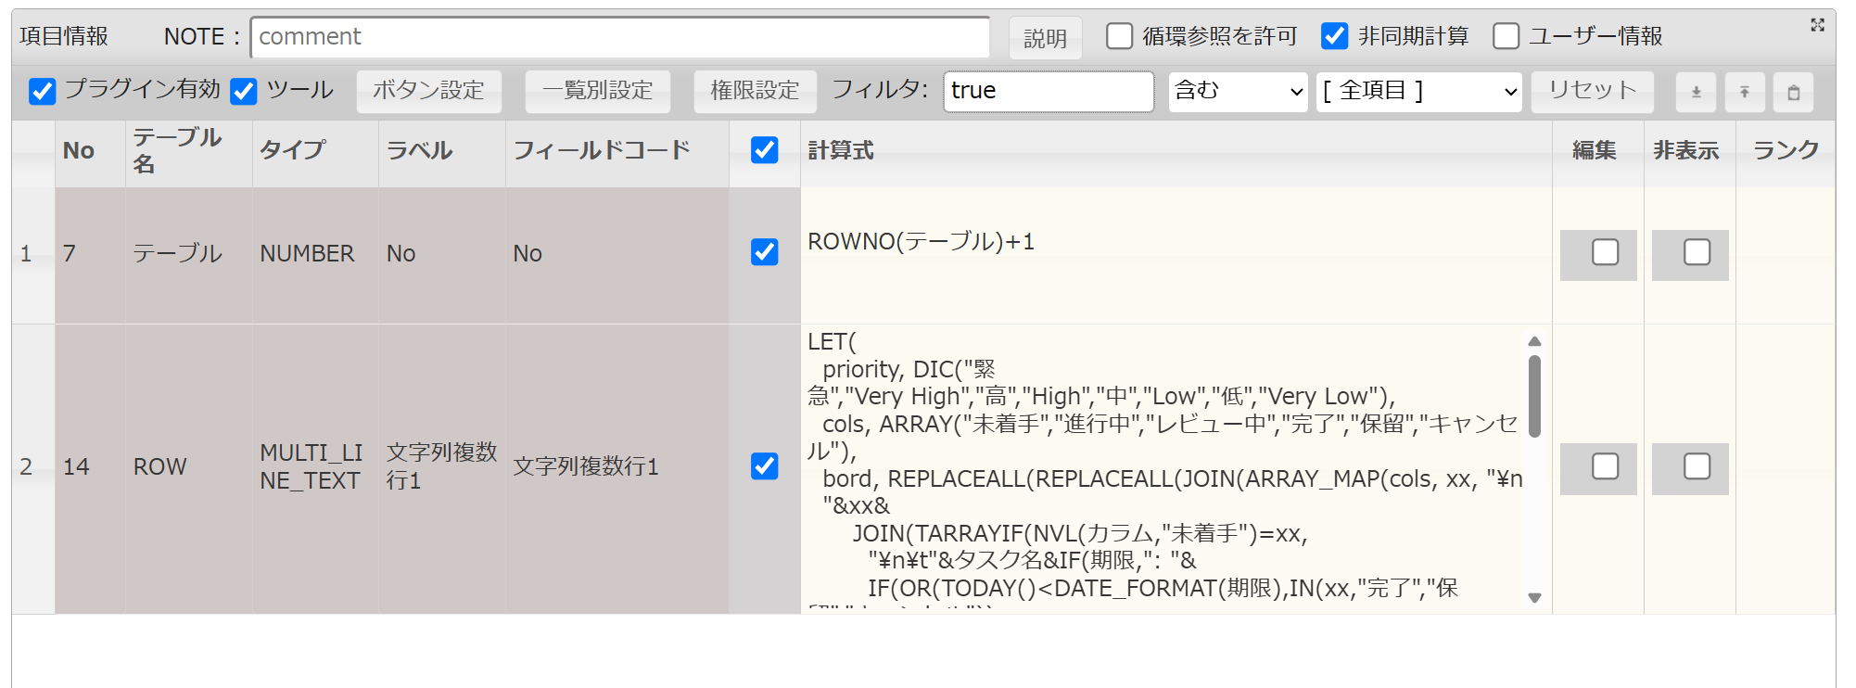
Task: Toggle the header select-all checkbox
Action: click(765, 150)
